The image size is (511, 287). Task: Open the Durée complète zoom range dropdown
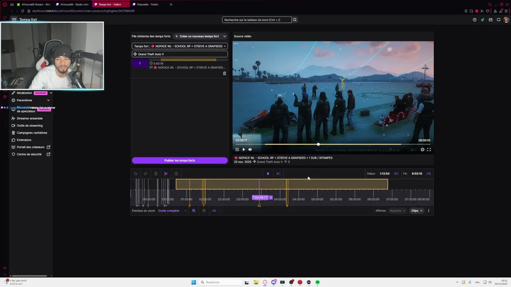[x=172, y=210]
